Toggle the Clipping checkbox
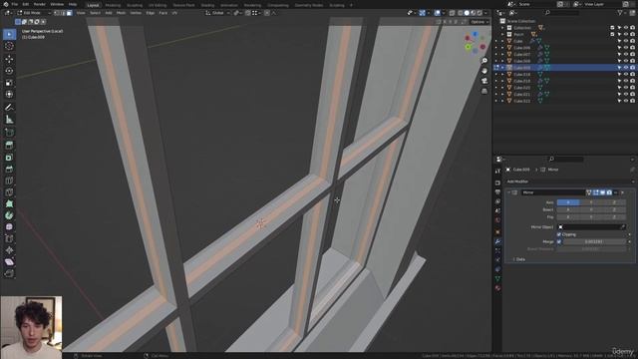The image size is (638, 359). [559, 234]
